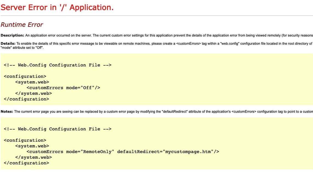
Task: Click opening <configuration> tag in second code block
Action: pyautogui.click(x=25, y=140)
